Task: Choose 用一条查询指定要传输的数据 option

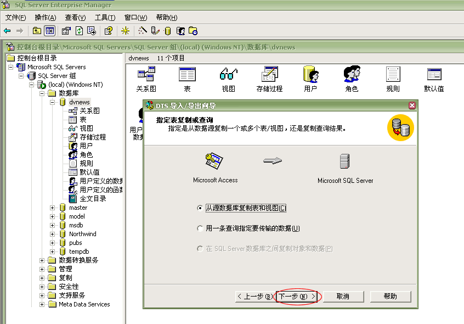Action: tap(201, 228)
